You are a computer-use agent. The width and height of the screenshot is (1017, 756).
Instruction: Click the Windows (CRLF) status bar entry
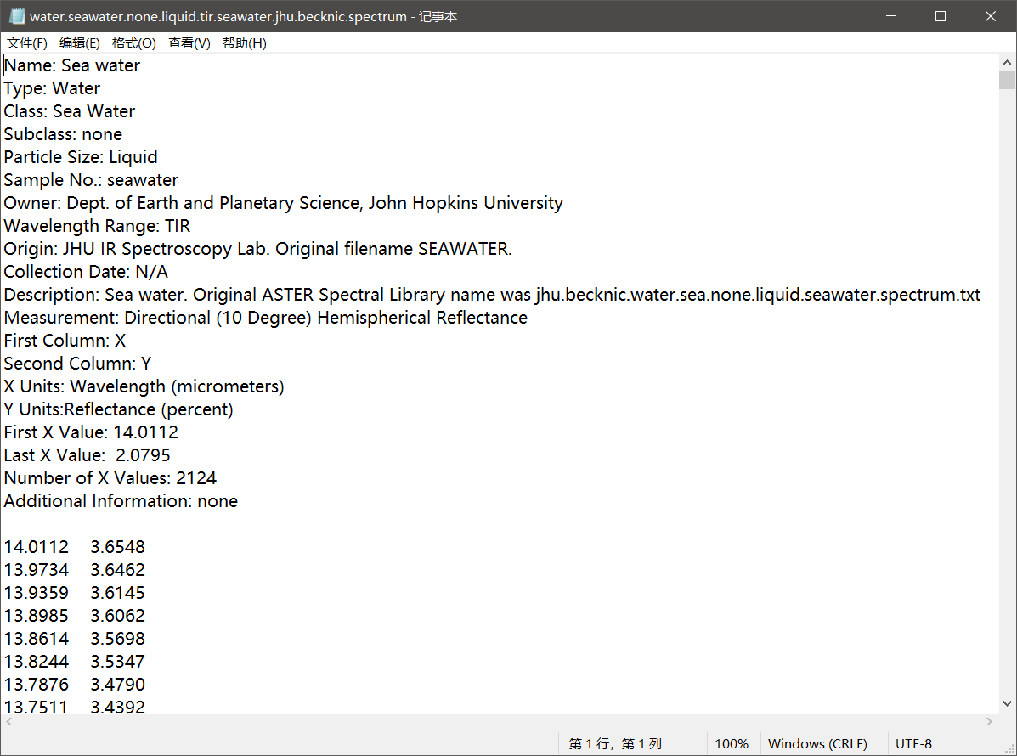click(817, 743)
